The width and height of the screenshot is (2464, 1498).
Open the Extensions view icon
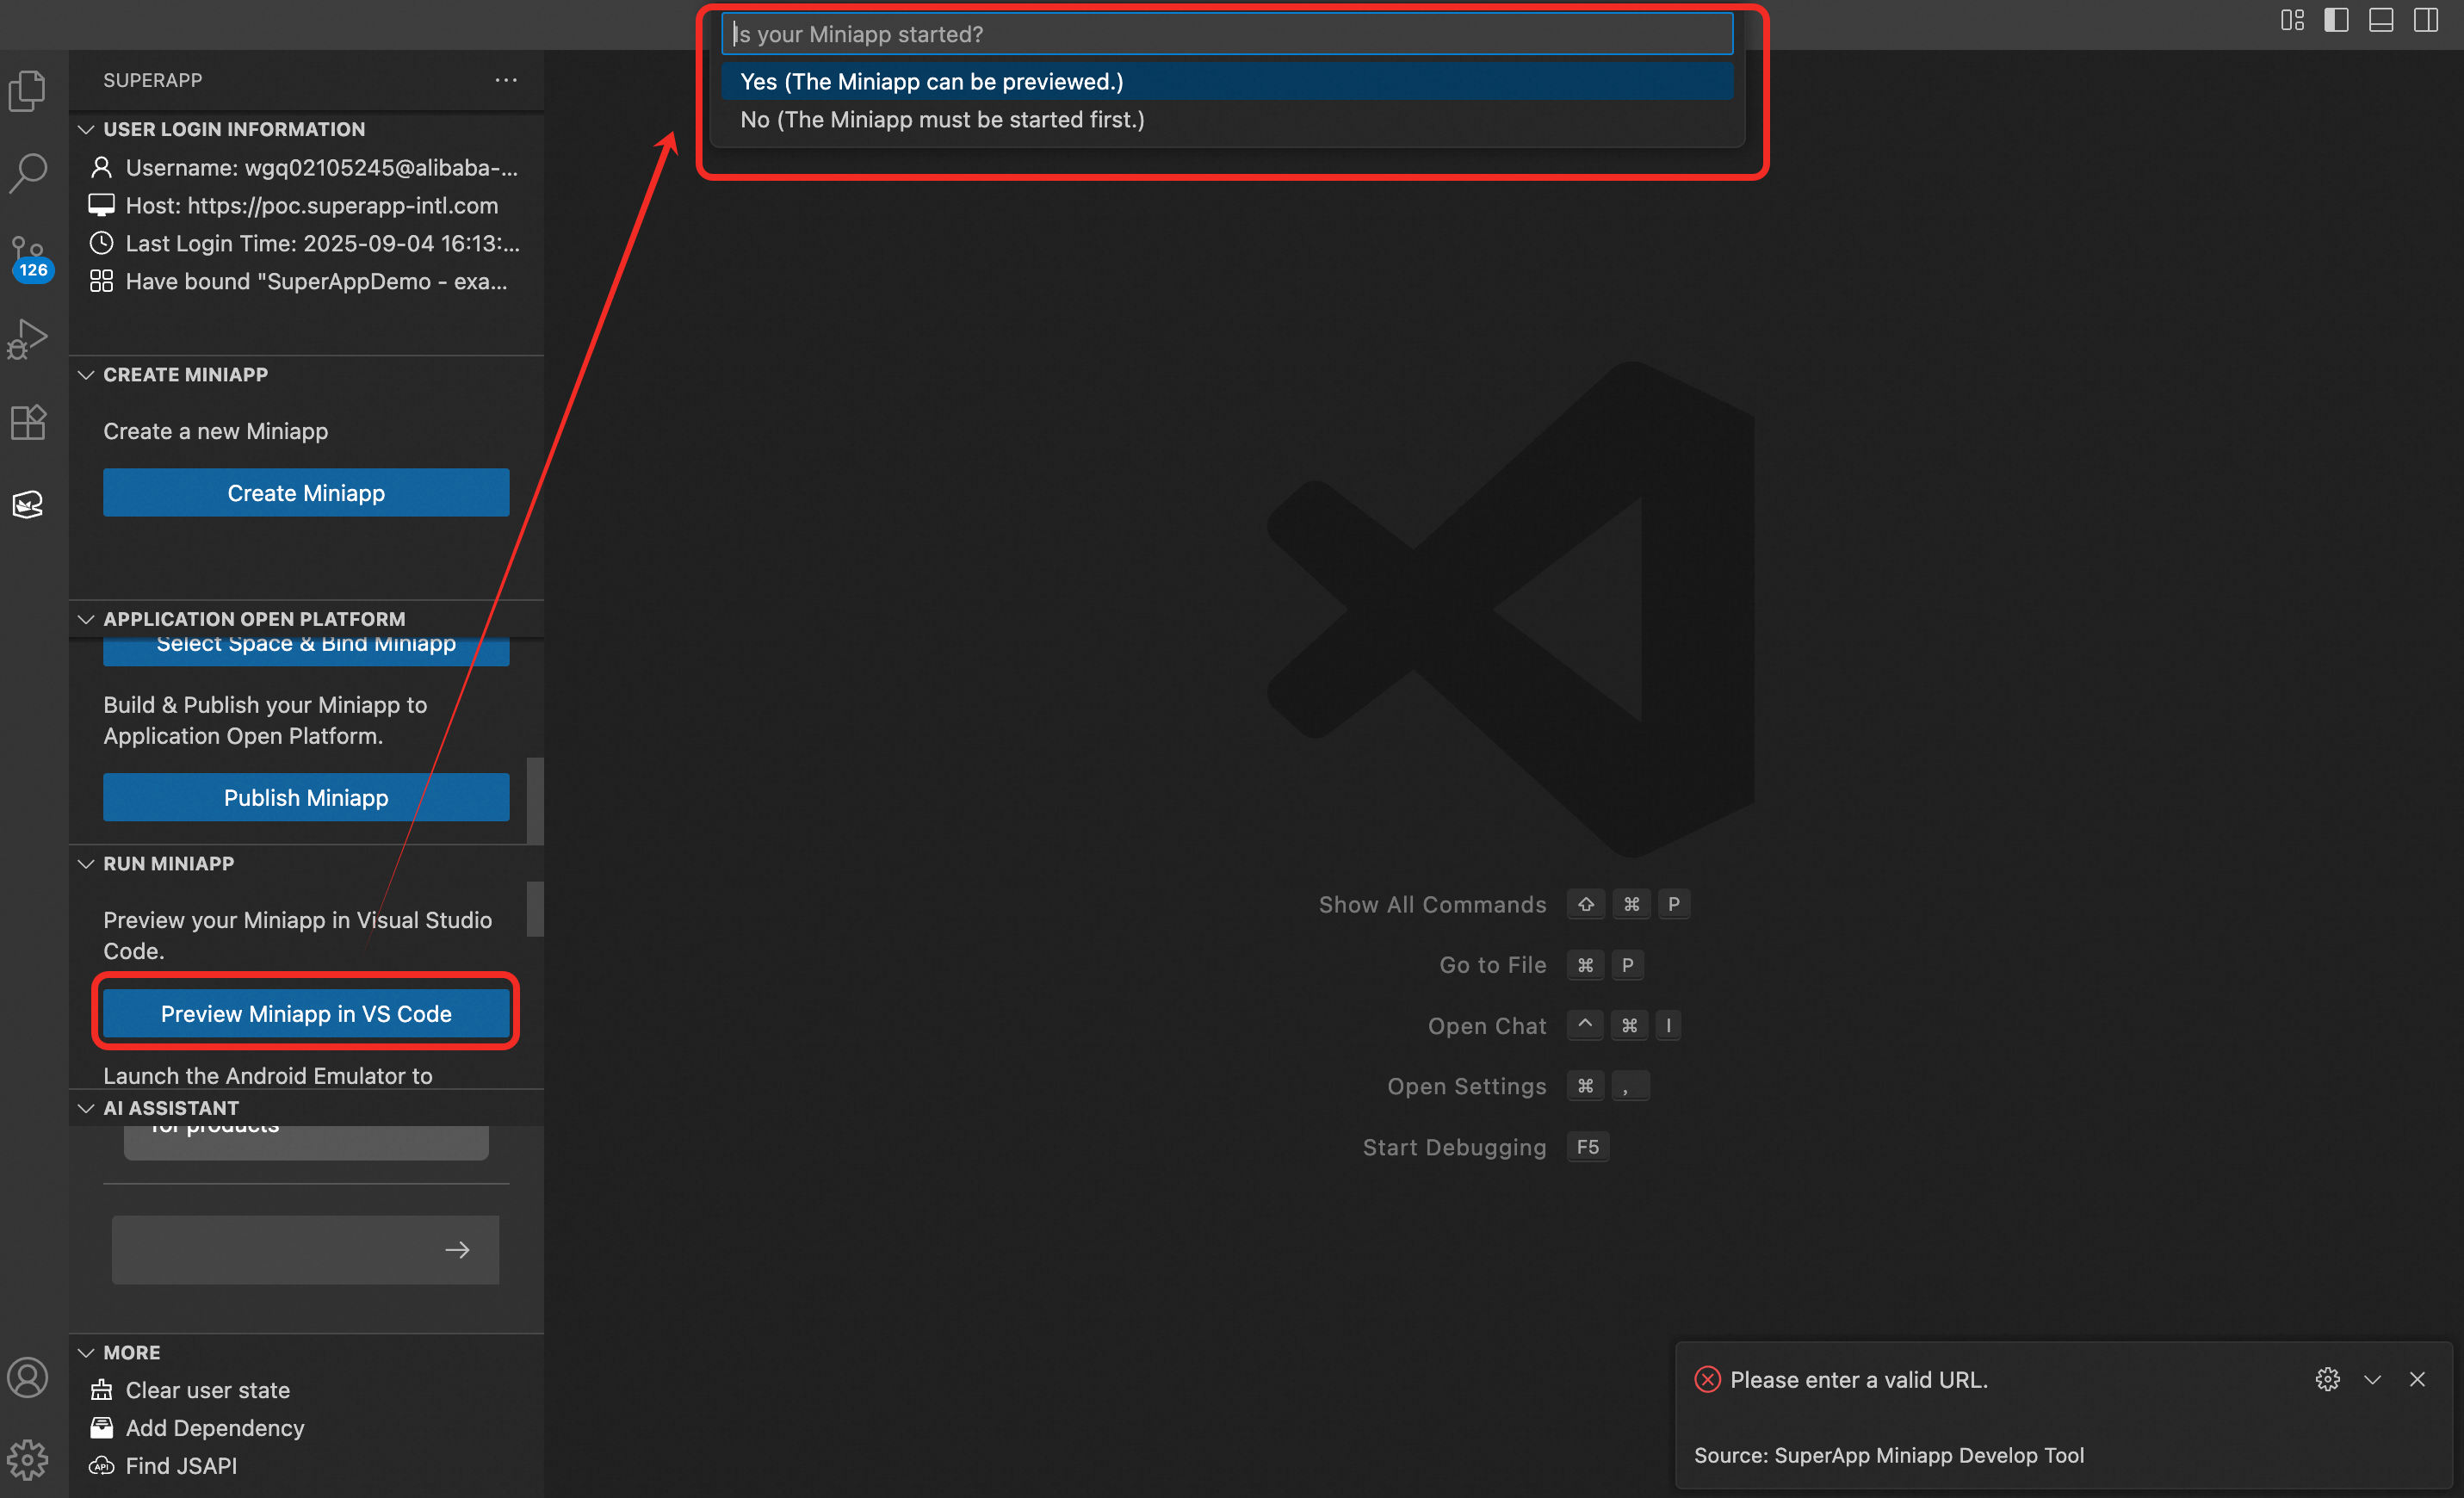click(x=28, y=422)
